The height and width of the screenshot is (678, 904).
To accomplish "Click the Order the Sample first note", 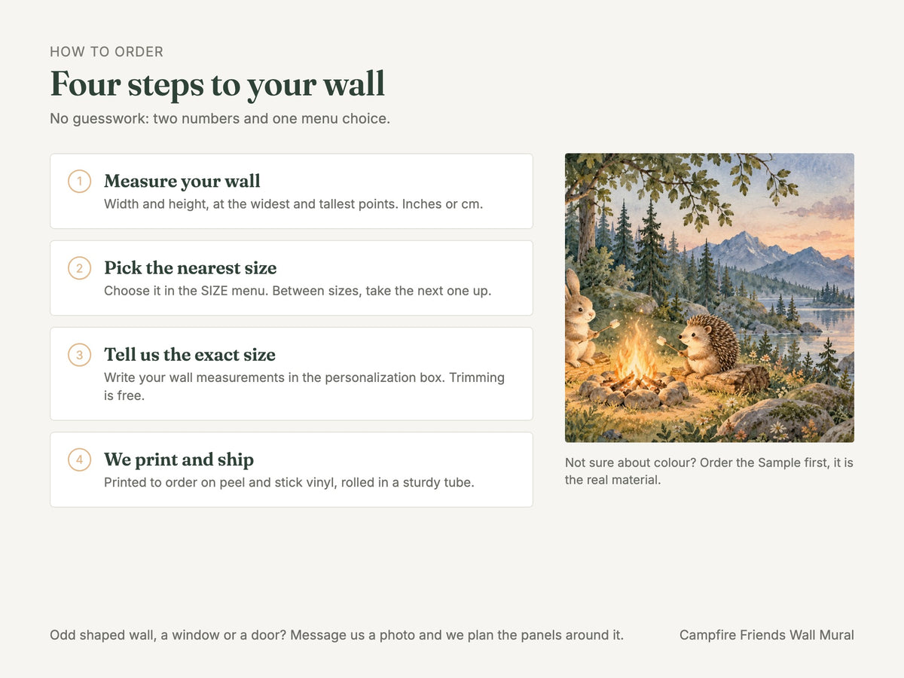I will click(x=709, y=471).
